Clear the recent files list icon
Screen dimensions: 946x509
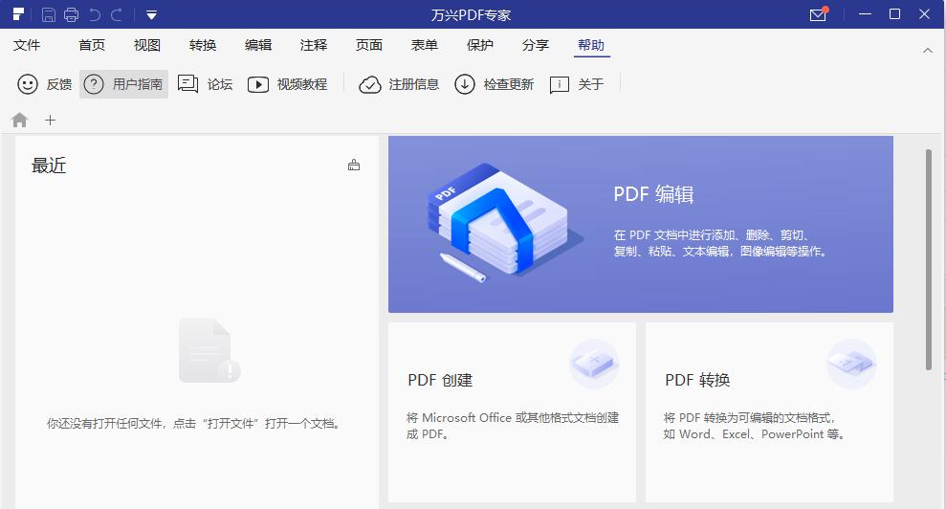click(354, 165)
